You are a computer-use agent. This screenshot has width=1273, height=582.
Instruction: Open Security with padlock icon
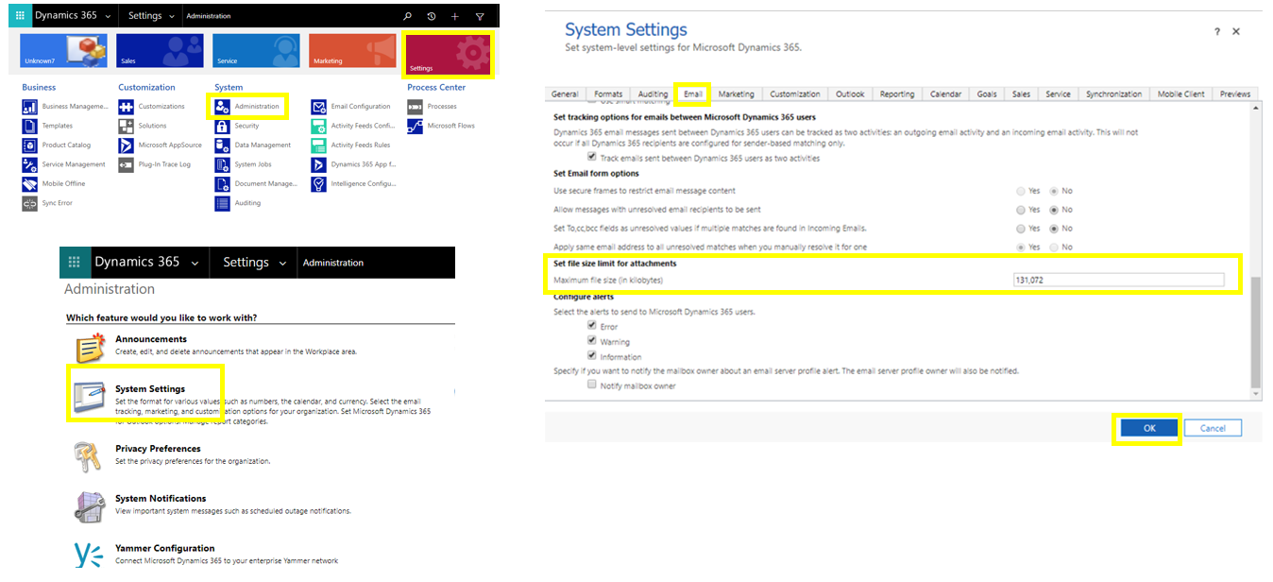pos(237,126)
